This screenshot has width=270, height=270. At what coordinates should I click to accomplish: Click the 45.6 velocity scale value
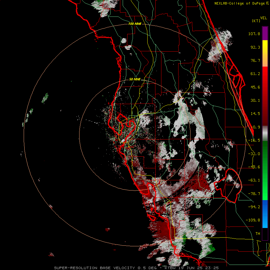tap(255, 87)
